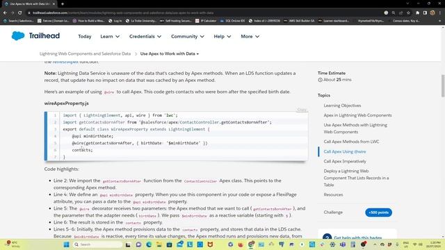Screen dimensions: 445x250
Task: Expand the More menu
Action: [x=250, y=36]
